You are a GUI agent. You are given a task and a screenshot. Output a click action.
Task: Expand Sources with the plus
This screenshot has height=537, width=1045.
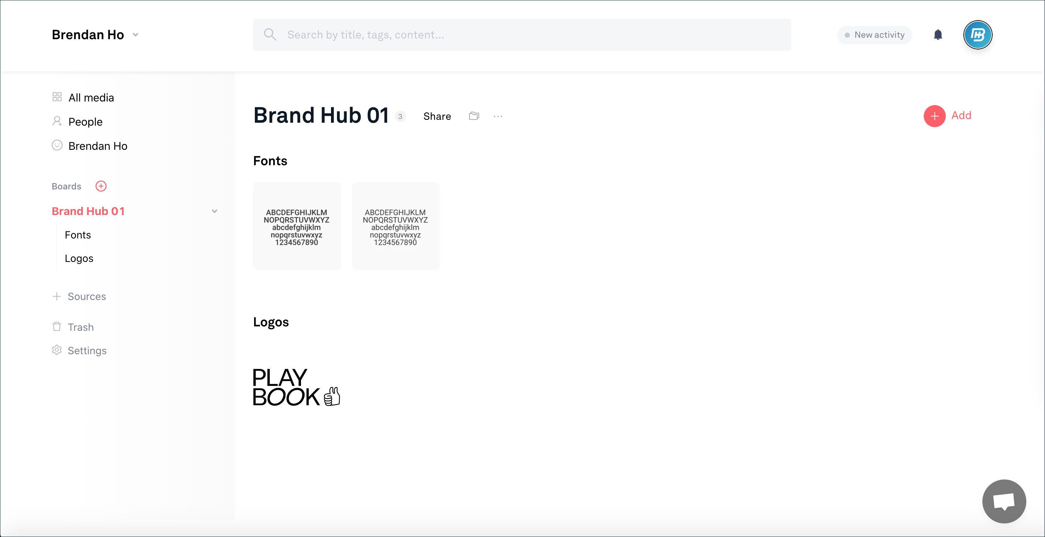[x=57, y=296]
